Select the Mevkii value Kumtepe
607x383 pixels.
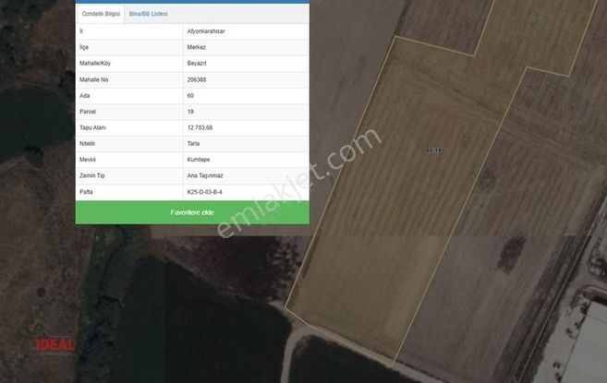(x=199, y=160)
